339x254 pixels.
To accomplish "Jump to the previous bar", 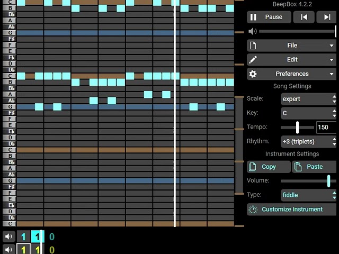I will coord(304,17).
